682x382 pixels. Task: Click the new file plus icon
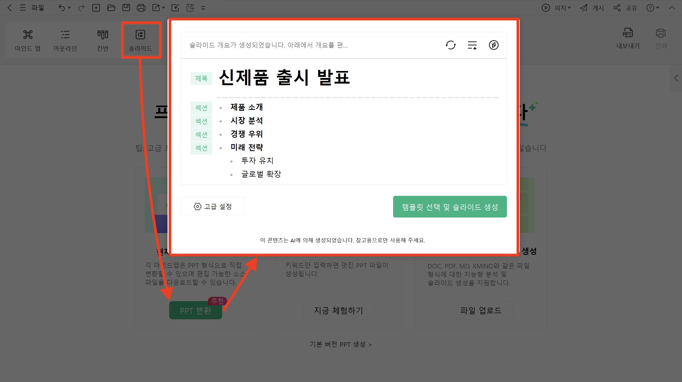[x=96, y=8]
